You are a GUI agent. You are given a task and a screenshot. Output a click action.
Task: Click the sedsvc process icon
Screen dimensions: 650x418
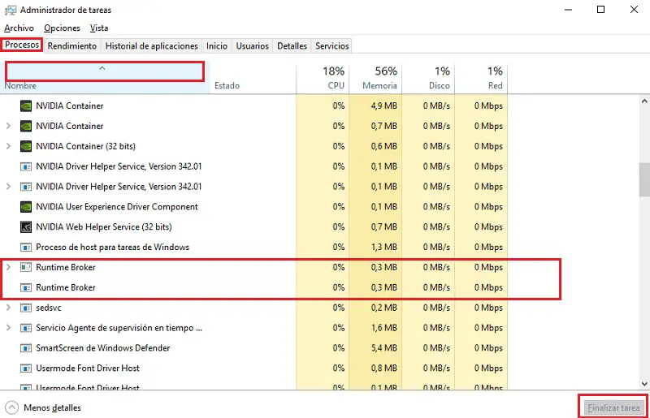pyautogui.click(x=26, y=308)
